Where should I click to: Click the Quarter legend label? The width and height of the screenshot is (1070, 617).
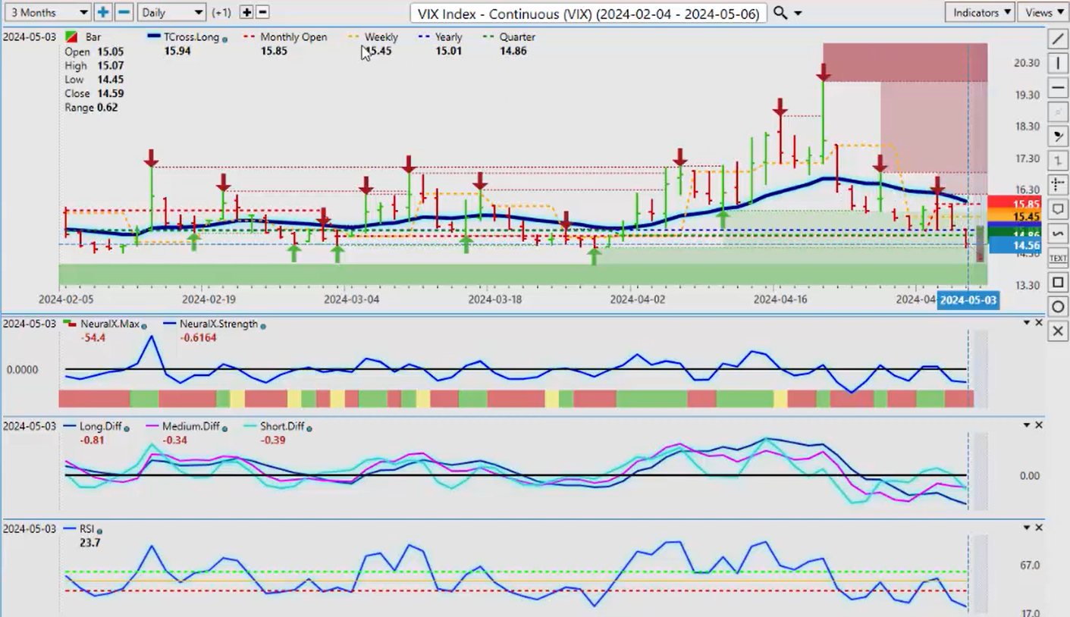[517, 36]
